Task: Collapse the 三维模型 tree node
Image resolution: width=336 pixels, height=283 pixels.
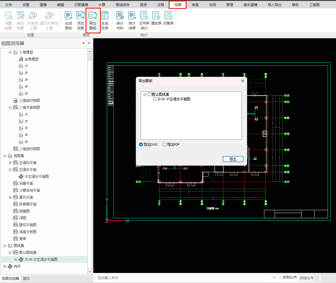Action: tap(10, 52)
